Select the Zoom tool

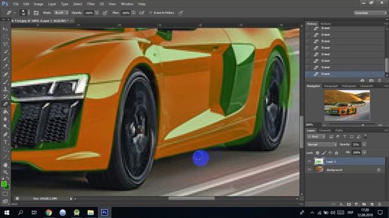[x=5, y=172]
